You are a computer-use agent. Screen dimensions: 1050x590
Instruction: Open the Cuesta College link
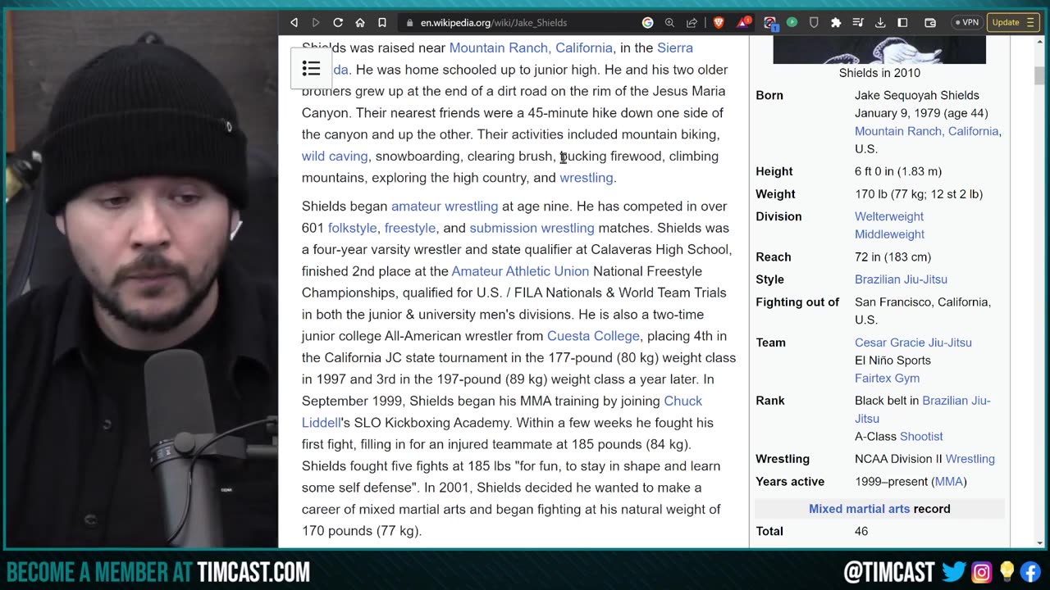coord(593,335)
